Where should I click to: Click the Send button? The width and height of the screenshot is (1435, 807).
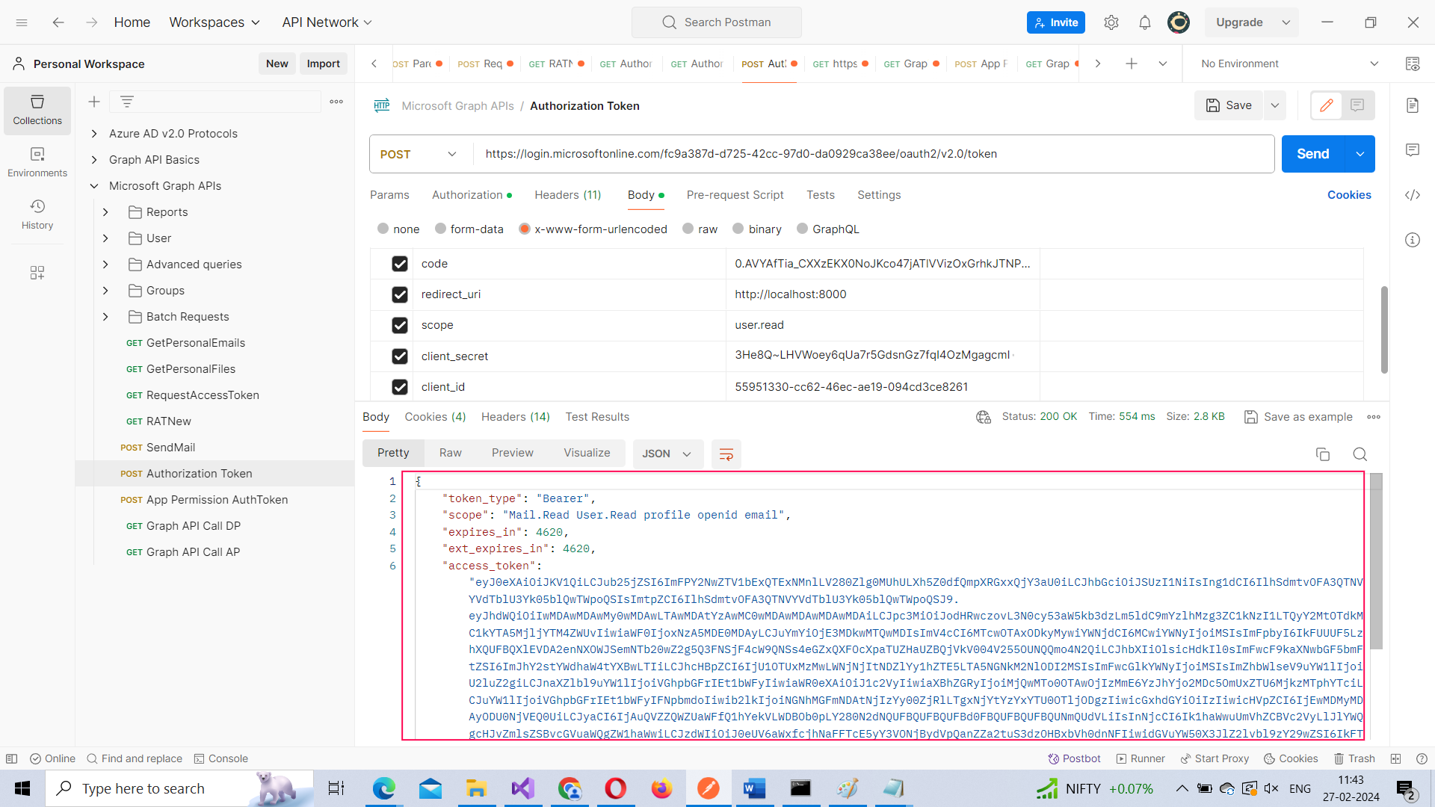pyautogui.click(x=1313, y=154)
